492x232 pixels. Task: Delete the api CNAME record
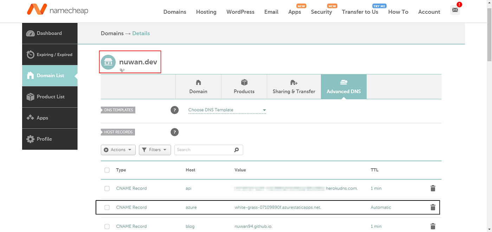coord(433,188)
